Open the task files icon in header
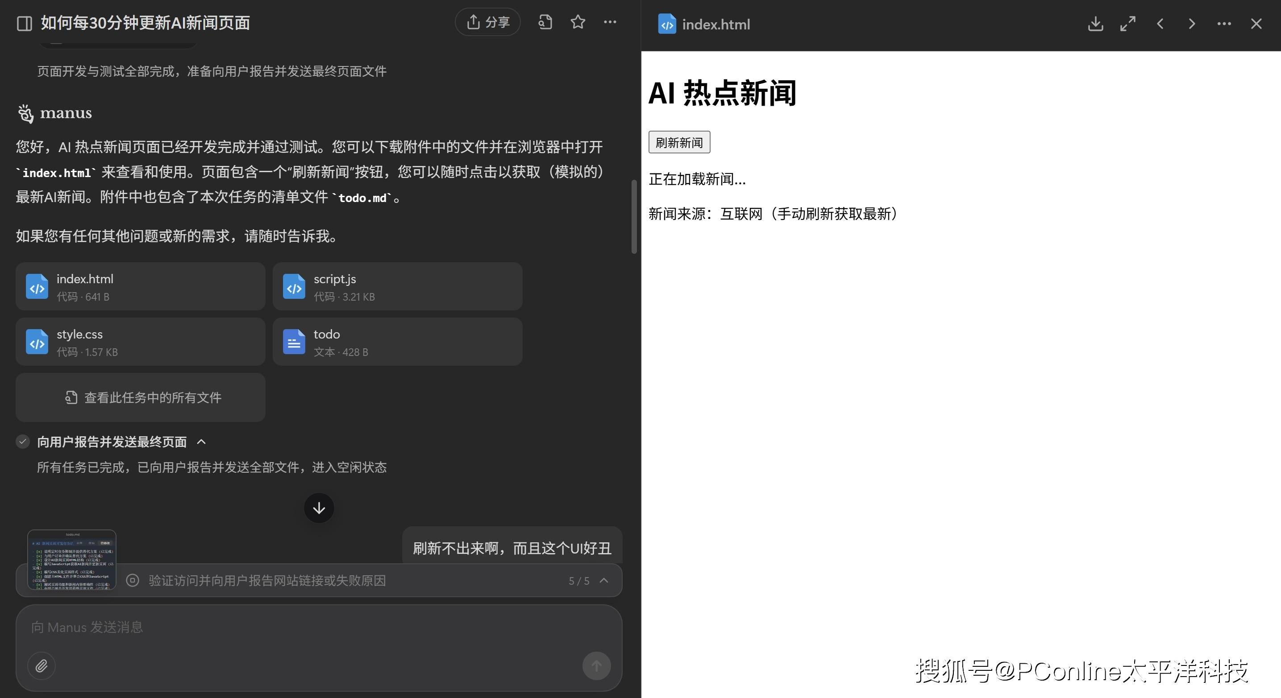This screenshot has width=1281, height=698. tap(545, 22)
